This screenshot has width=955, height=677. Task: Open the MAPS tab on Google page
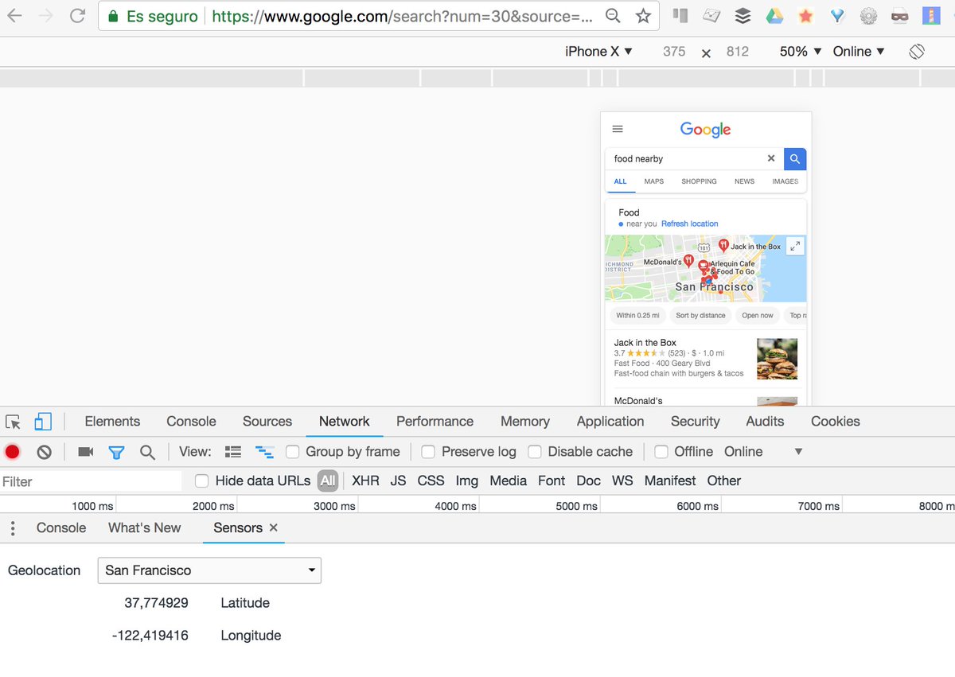[653, 181]
